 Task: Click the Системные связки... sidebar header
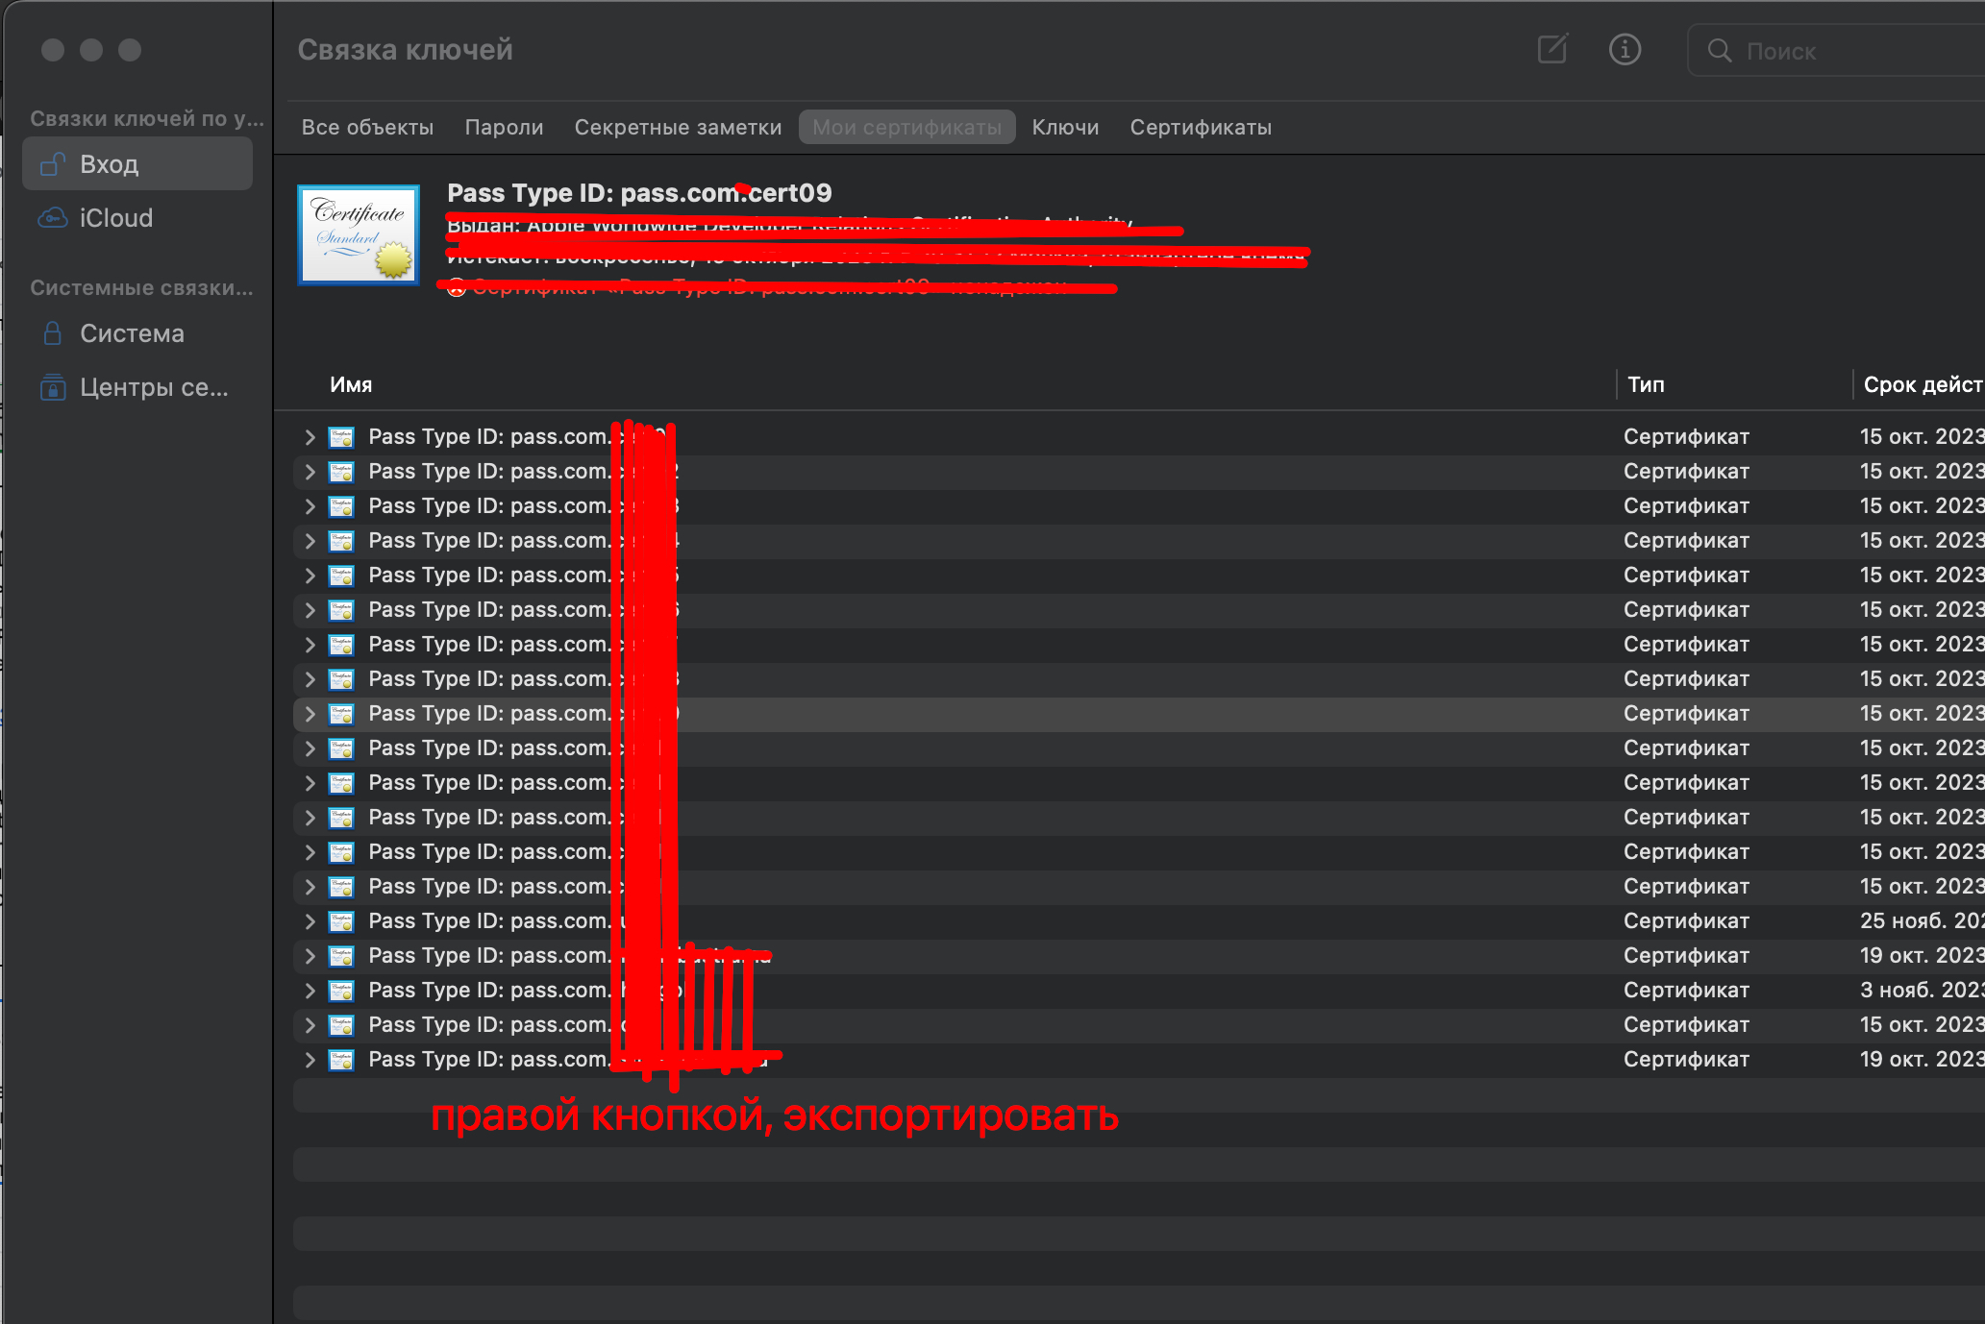point(141,288)
